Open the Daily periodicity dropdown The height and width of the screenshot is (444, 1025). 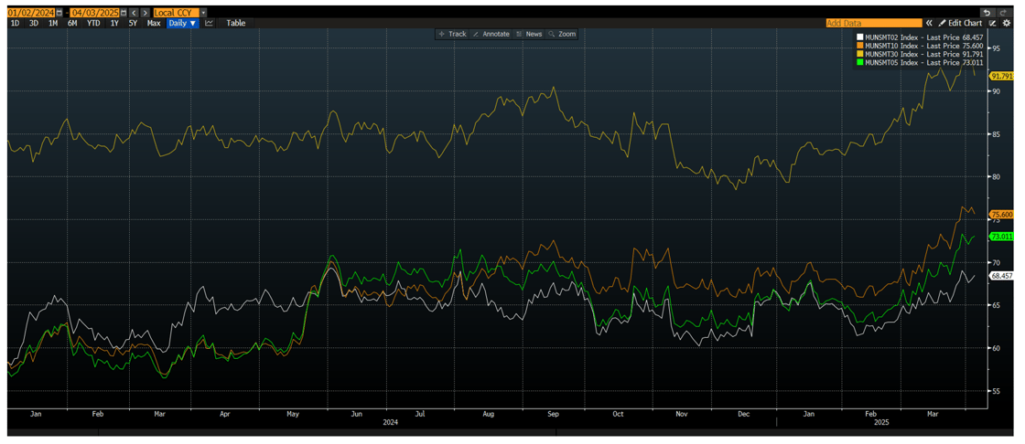tap(182, 23)
